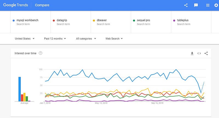Click the embed code icon
Viewport: 219px width, 118px height.
click(199, 53)
